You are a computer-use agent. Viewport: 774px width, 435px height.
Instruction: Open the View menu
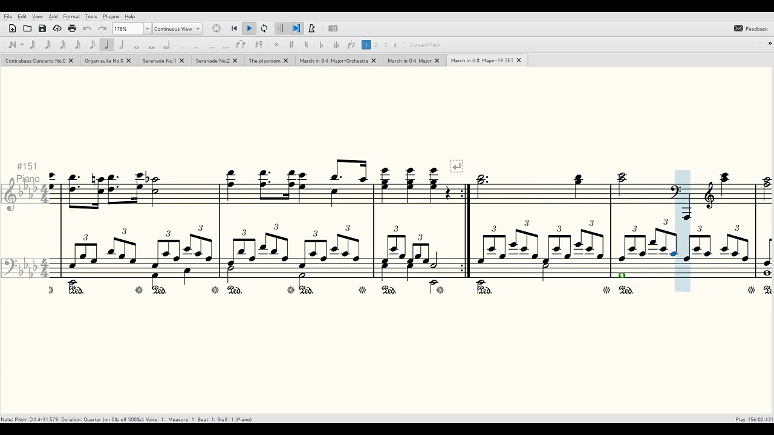[x=37, y=16]
